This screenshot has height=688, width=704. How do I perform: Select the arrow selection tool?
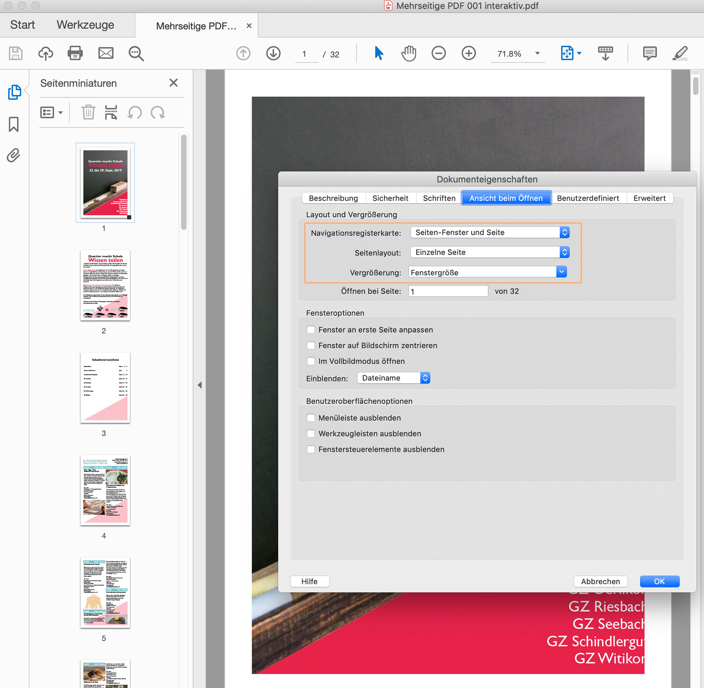coord(379,54)
